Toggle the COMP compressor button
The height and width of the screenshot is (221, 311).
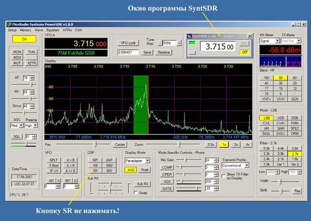167,167
